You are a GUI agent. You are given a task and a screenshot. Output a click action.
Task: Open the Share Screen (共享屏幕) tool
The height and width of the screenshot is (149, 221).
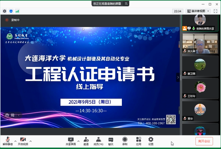coord(70,140)
